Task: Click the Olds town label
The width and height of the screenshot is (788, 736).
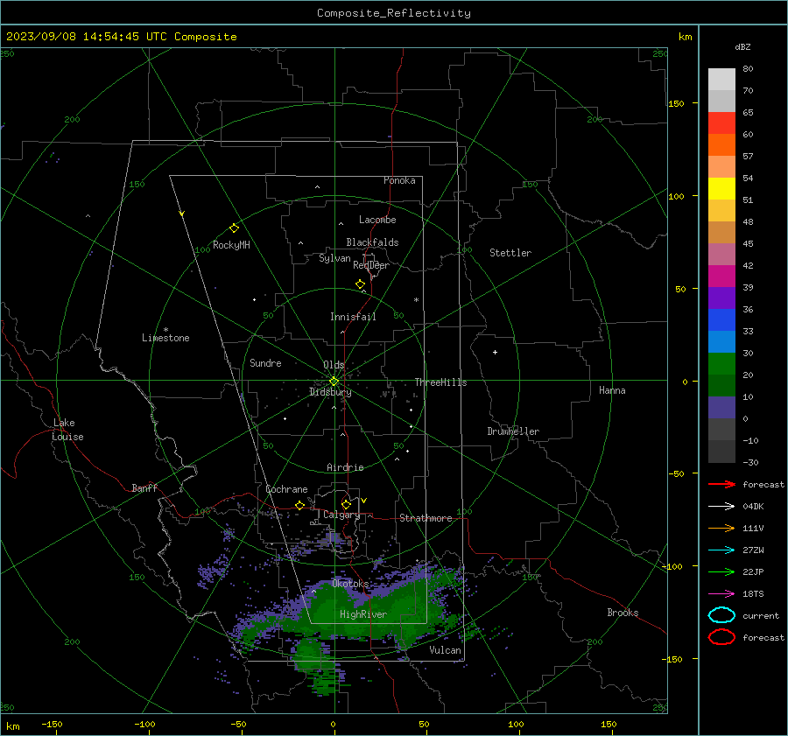Action: tap(334, 365)
